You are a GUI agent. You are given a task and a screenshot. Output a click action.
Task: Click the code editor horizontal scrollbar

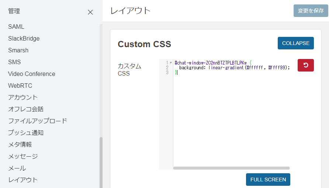click(231, 168)
